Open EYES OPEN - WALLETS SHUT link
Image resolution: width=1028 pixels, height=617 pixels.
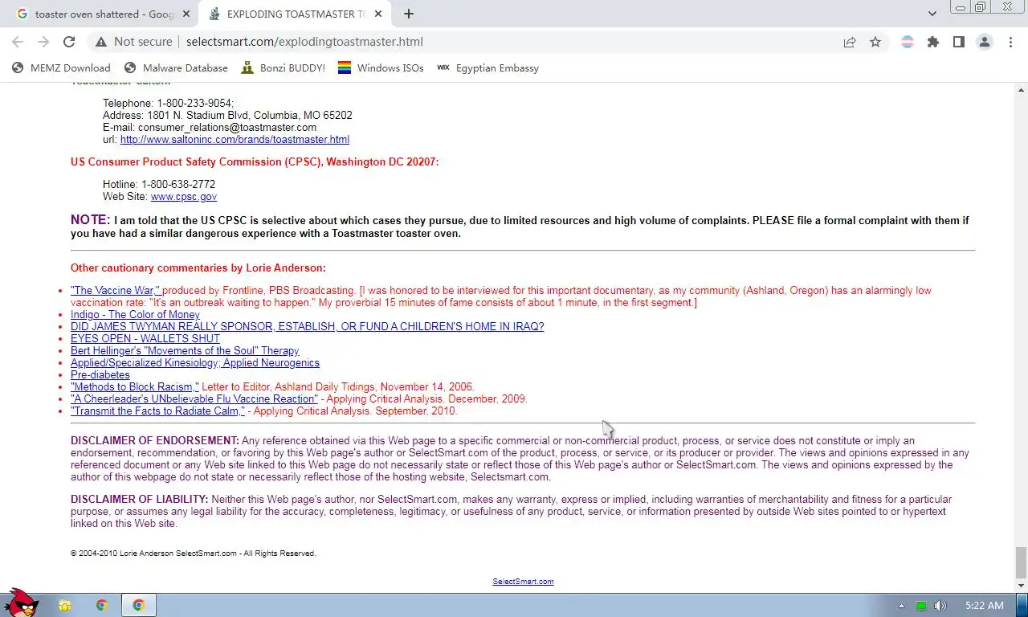click(145, 339)
